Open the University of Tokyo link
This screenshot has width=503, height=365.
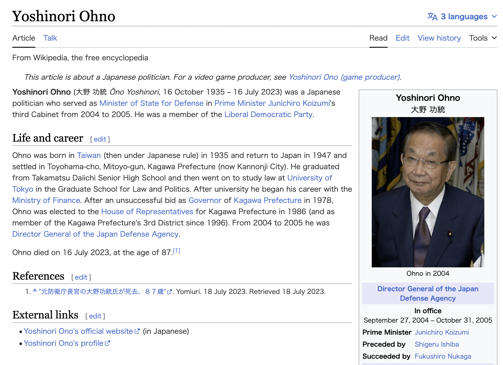310,178
